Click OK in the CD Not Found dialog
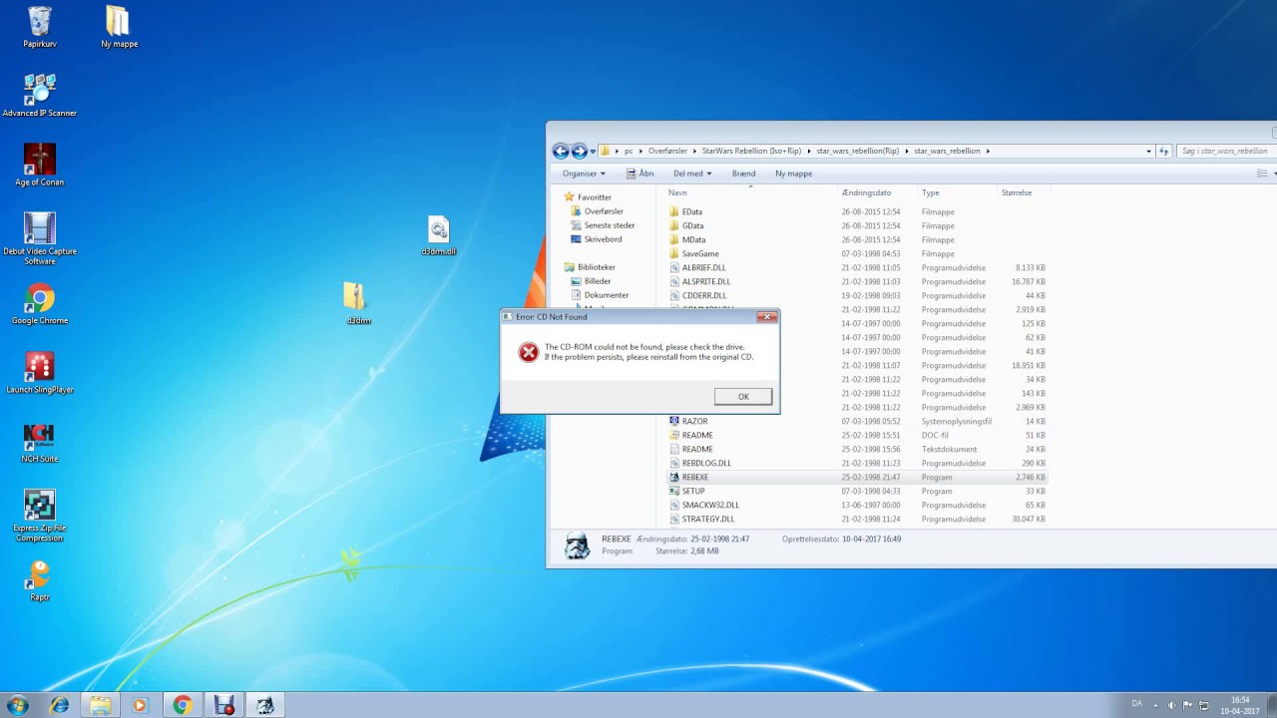The image size is (1277, 718). tap(743, 397)
